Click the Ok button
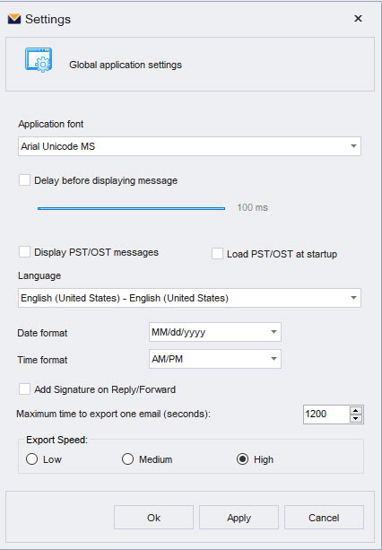 (x=153, y=518)
